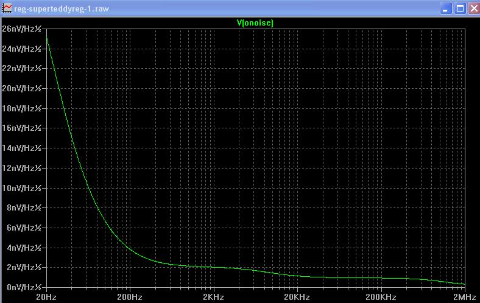Click the 20Hz frequency axis label
Screen dimensions: 480x303
coord(46,297)
